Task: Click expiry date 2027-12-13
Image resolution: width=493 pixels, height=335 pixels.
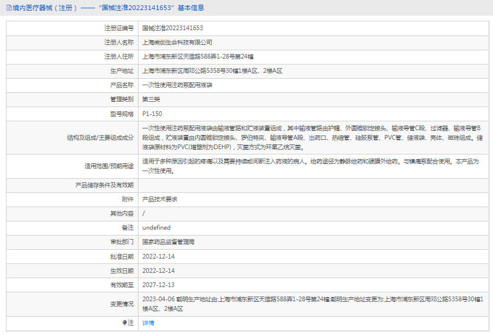Action: (159, 285)
